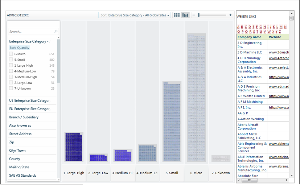Click the zoom in plus icon
The image size is (300, 185).
point(230,15)
